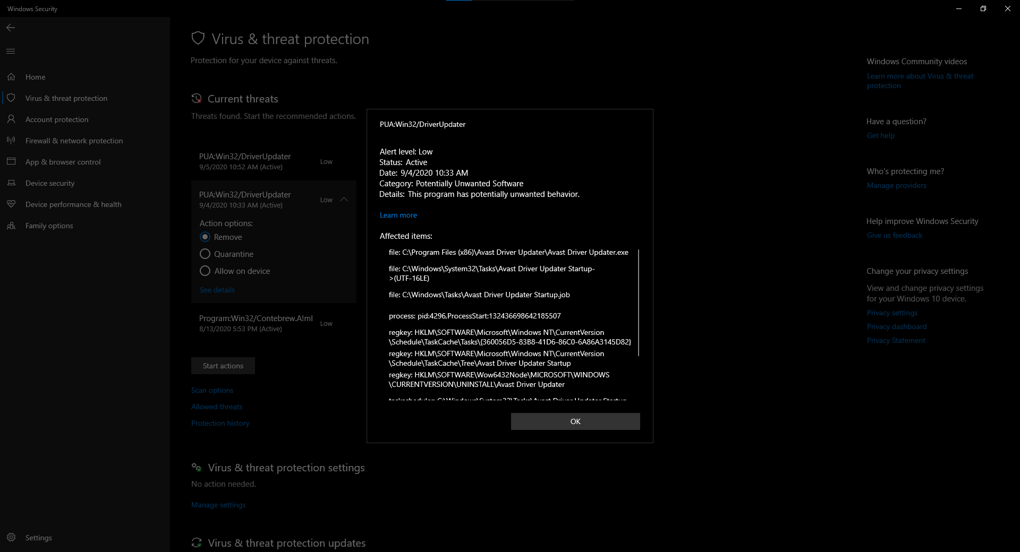Screen dimensions: 1020x552
Task: Minimize the Windows Security window
Action: pos(959,8)
